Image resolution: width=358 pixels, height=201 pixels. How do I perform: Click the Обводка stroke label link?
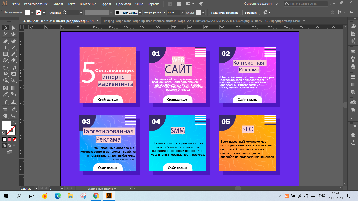(55, 13)
